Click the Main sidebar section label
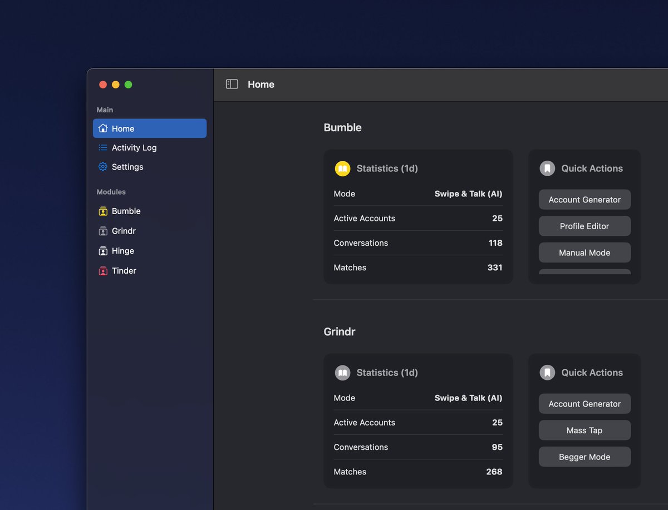 point(105,110)
